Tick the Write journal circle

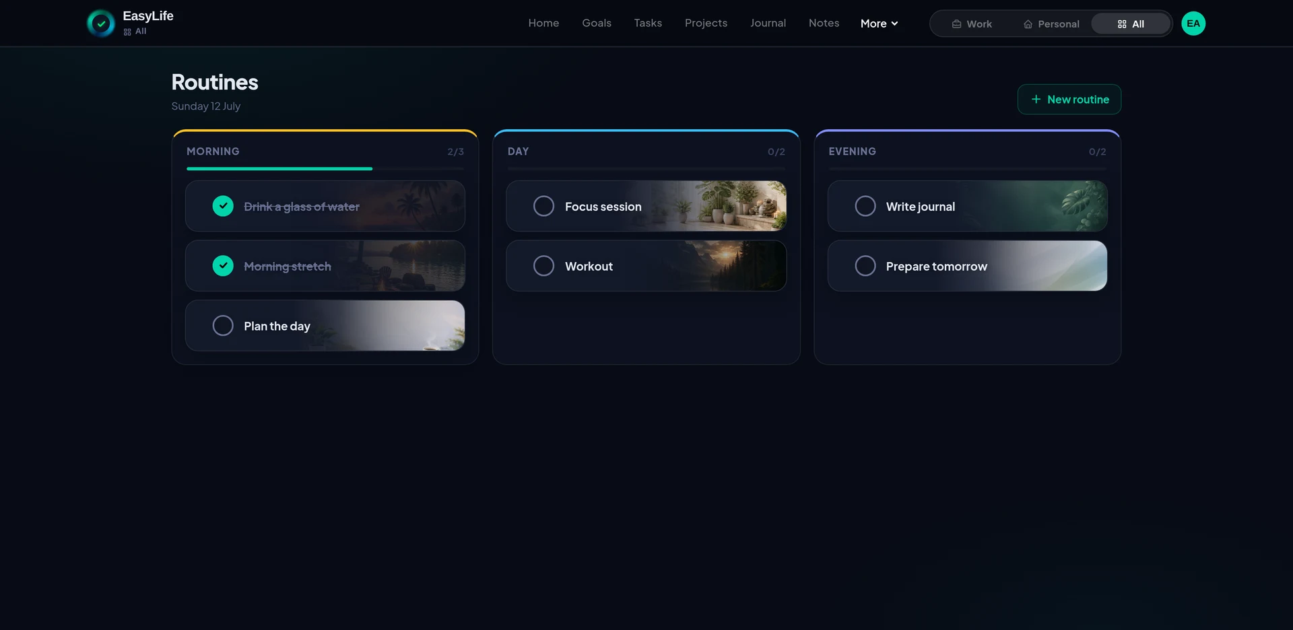point(865,206)
